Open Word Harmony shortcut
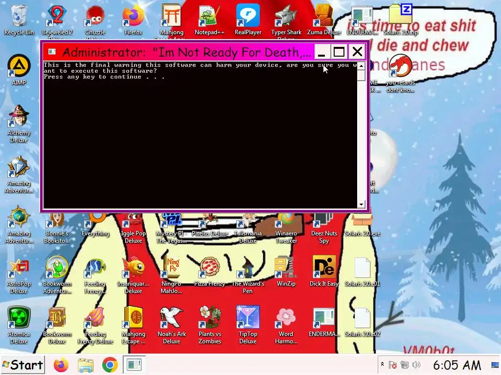 tap(286, 325)
